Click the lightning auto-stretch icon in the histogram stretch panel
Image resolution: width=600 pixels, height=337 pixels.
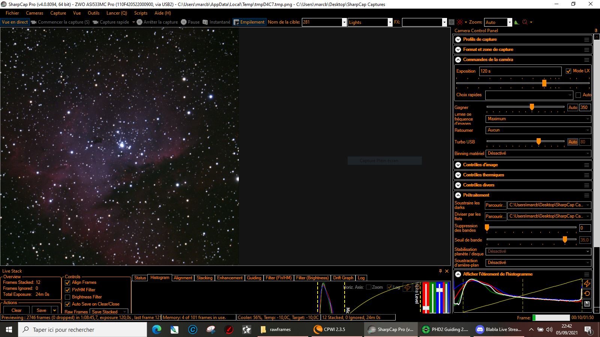pos(587,283)
